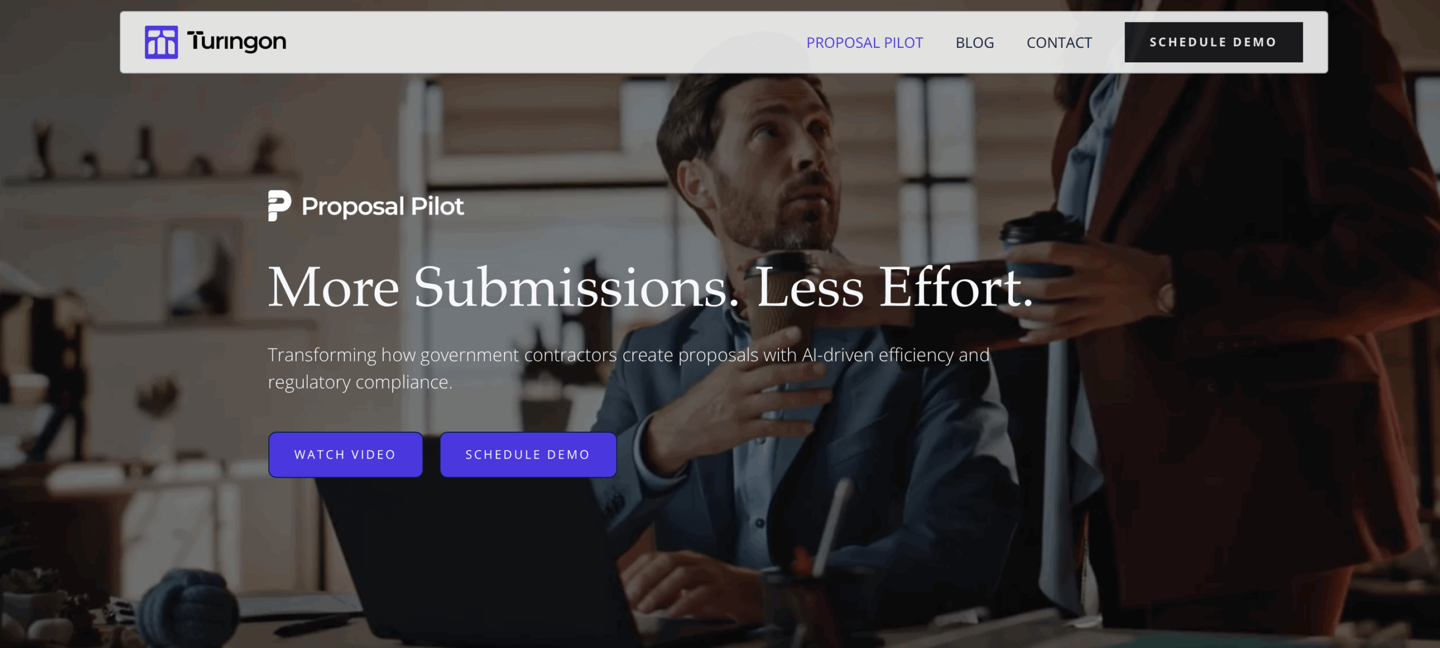Click the Turingon wordmark text
Screen dimensions: 1440x648
tap(237, 42)
